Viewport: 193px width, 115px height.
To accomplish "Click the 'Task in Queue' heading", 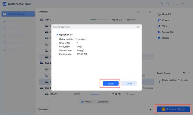I will pyautogui.click(x=163, y=73).
